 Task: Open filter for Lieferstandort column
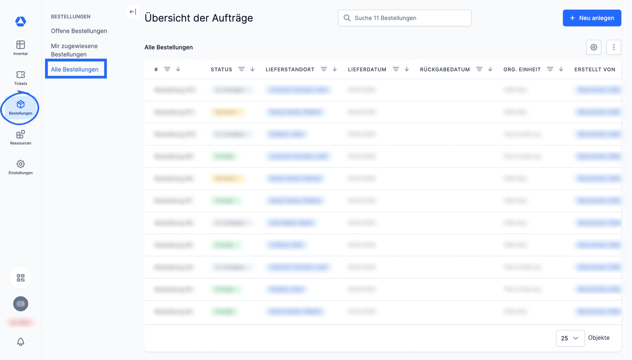[x=323, y=69]
